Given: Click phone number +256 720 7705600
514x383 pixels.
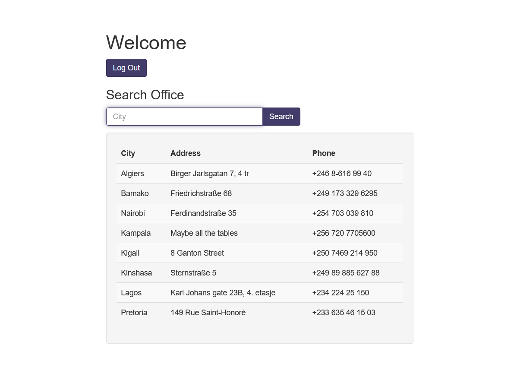Looking at the screenshot, I should pyautogui.click(x=344, y=233).
